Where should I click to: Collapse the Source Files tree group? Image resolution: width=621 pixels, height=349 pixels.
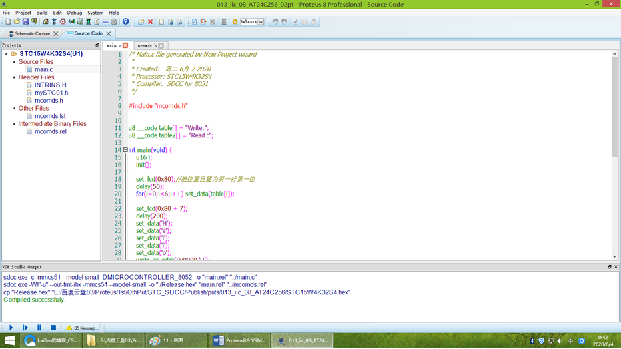pos(14,62)
